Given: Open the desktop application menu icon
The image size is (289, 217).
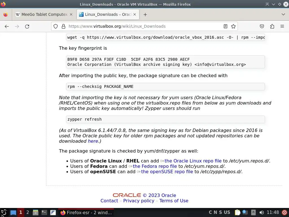Looking at the screenshot, I should pos(4,212).
